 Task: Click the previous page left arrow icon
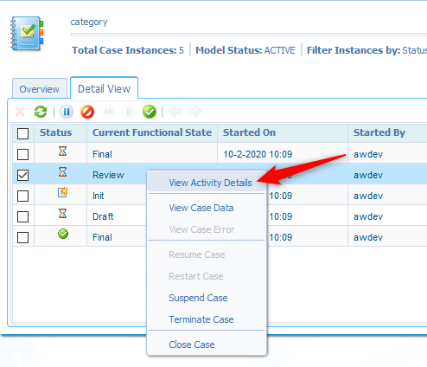coord(175,112)
